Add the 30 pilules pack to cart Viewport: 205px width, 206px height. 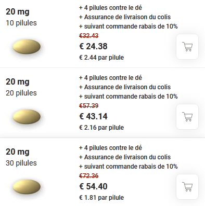coord(187,187)
